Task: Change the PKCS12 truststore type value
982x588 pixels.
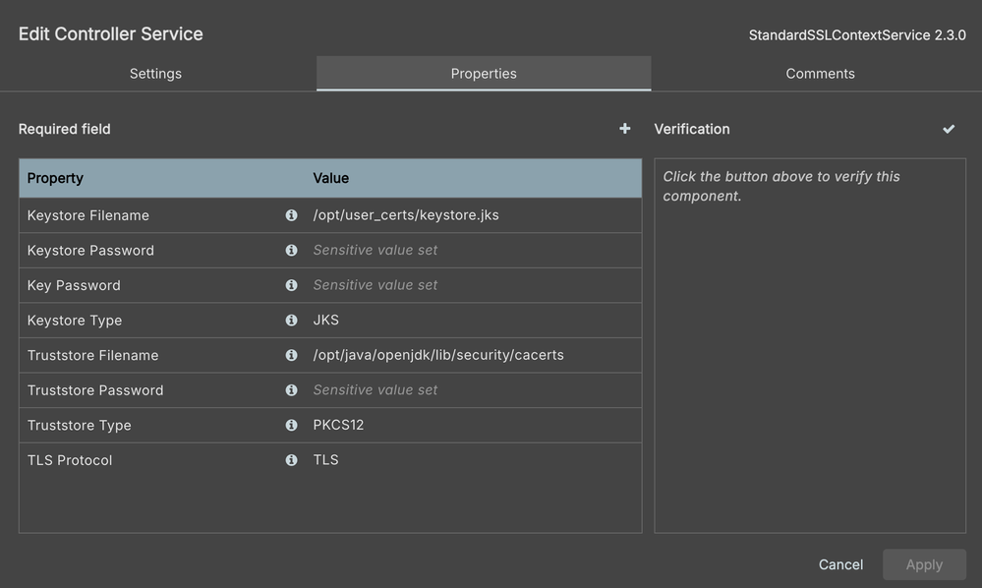Action: (x=338, y=425)
